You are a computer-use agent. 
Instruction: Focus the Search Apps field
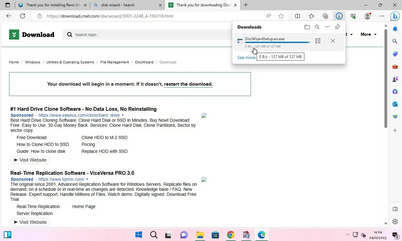coord(148,35)
